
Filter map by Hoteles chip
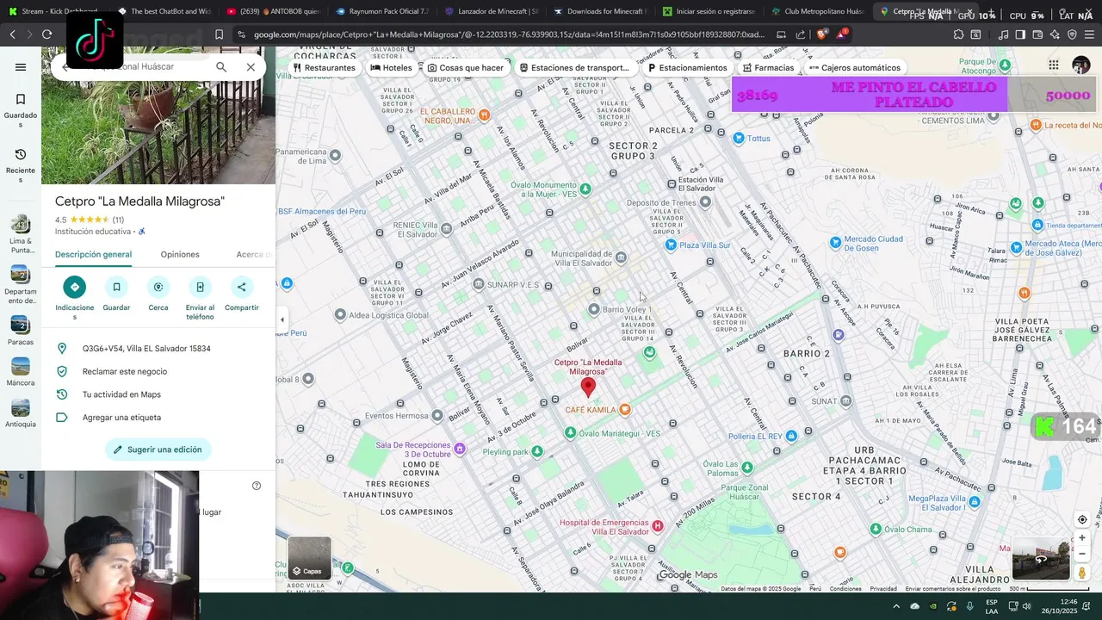pos(392,68)
